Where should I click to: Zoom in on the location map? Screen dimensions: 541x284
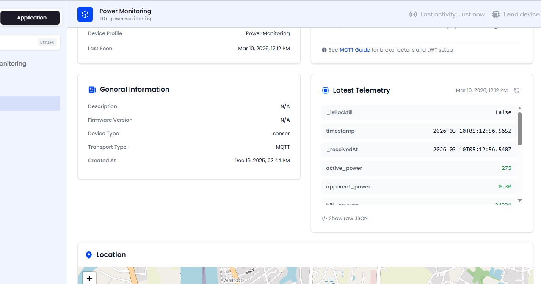point(89,279)
